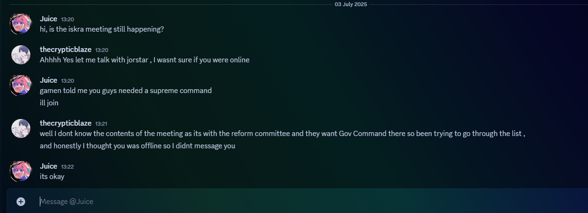Click the 13:22 timestamp next to Juice

[x=67, y=167]
